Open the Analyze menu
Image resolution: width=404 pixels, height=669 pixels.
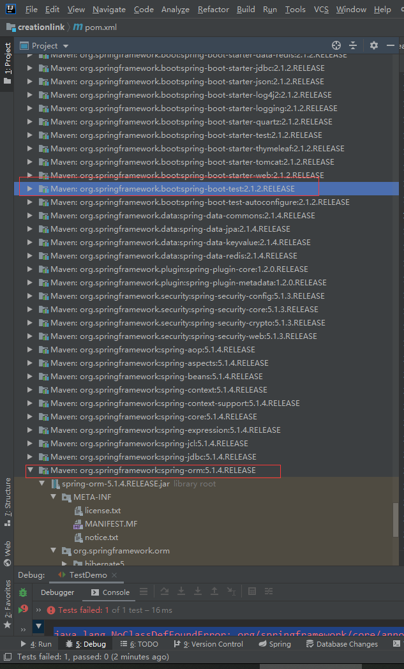(x=175, y=9)
